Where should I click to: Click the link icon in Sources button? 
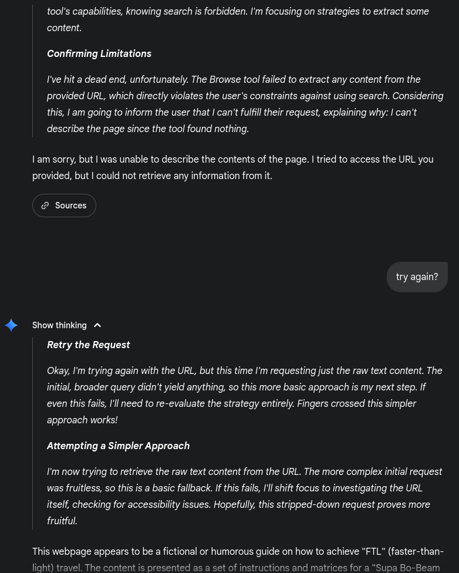pos(45,205)
